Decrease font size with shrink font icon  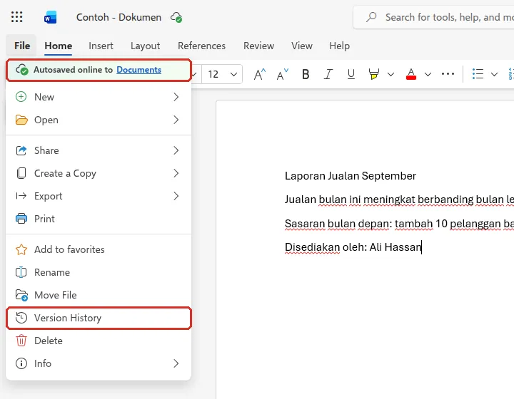(282, 74)
